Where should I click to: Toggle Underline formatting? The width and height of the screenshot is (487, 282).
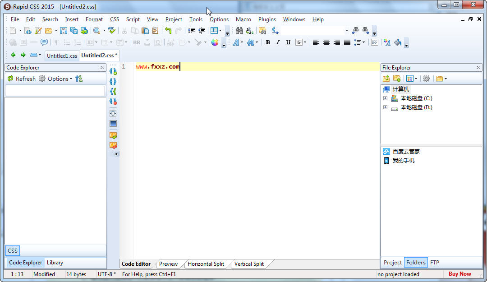[x=288, y=42]
